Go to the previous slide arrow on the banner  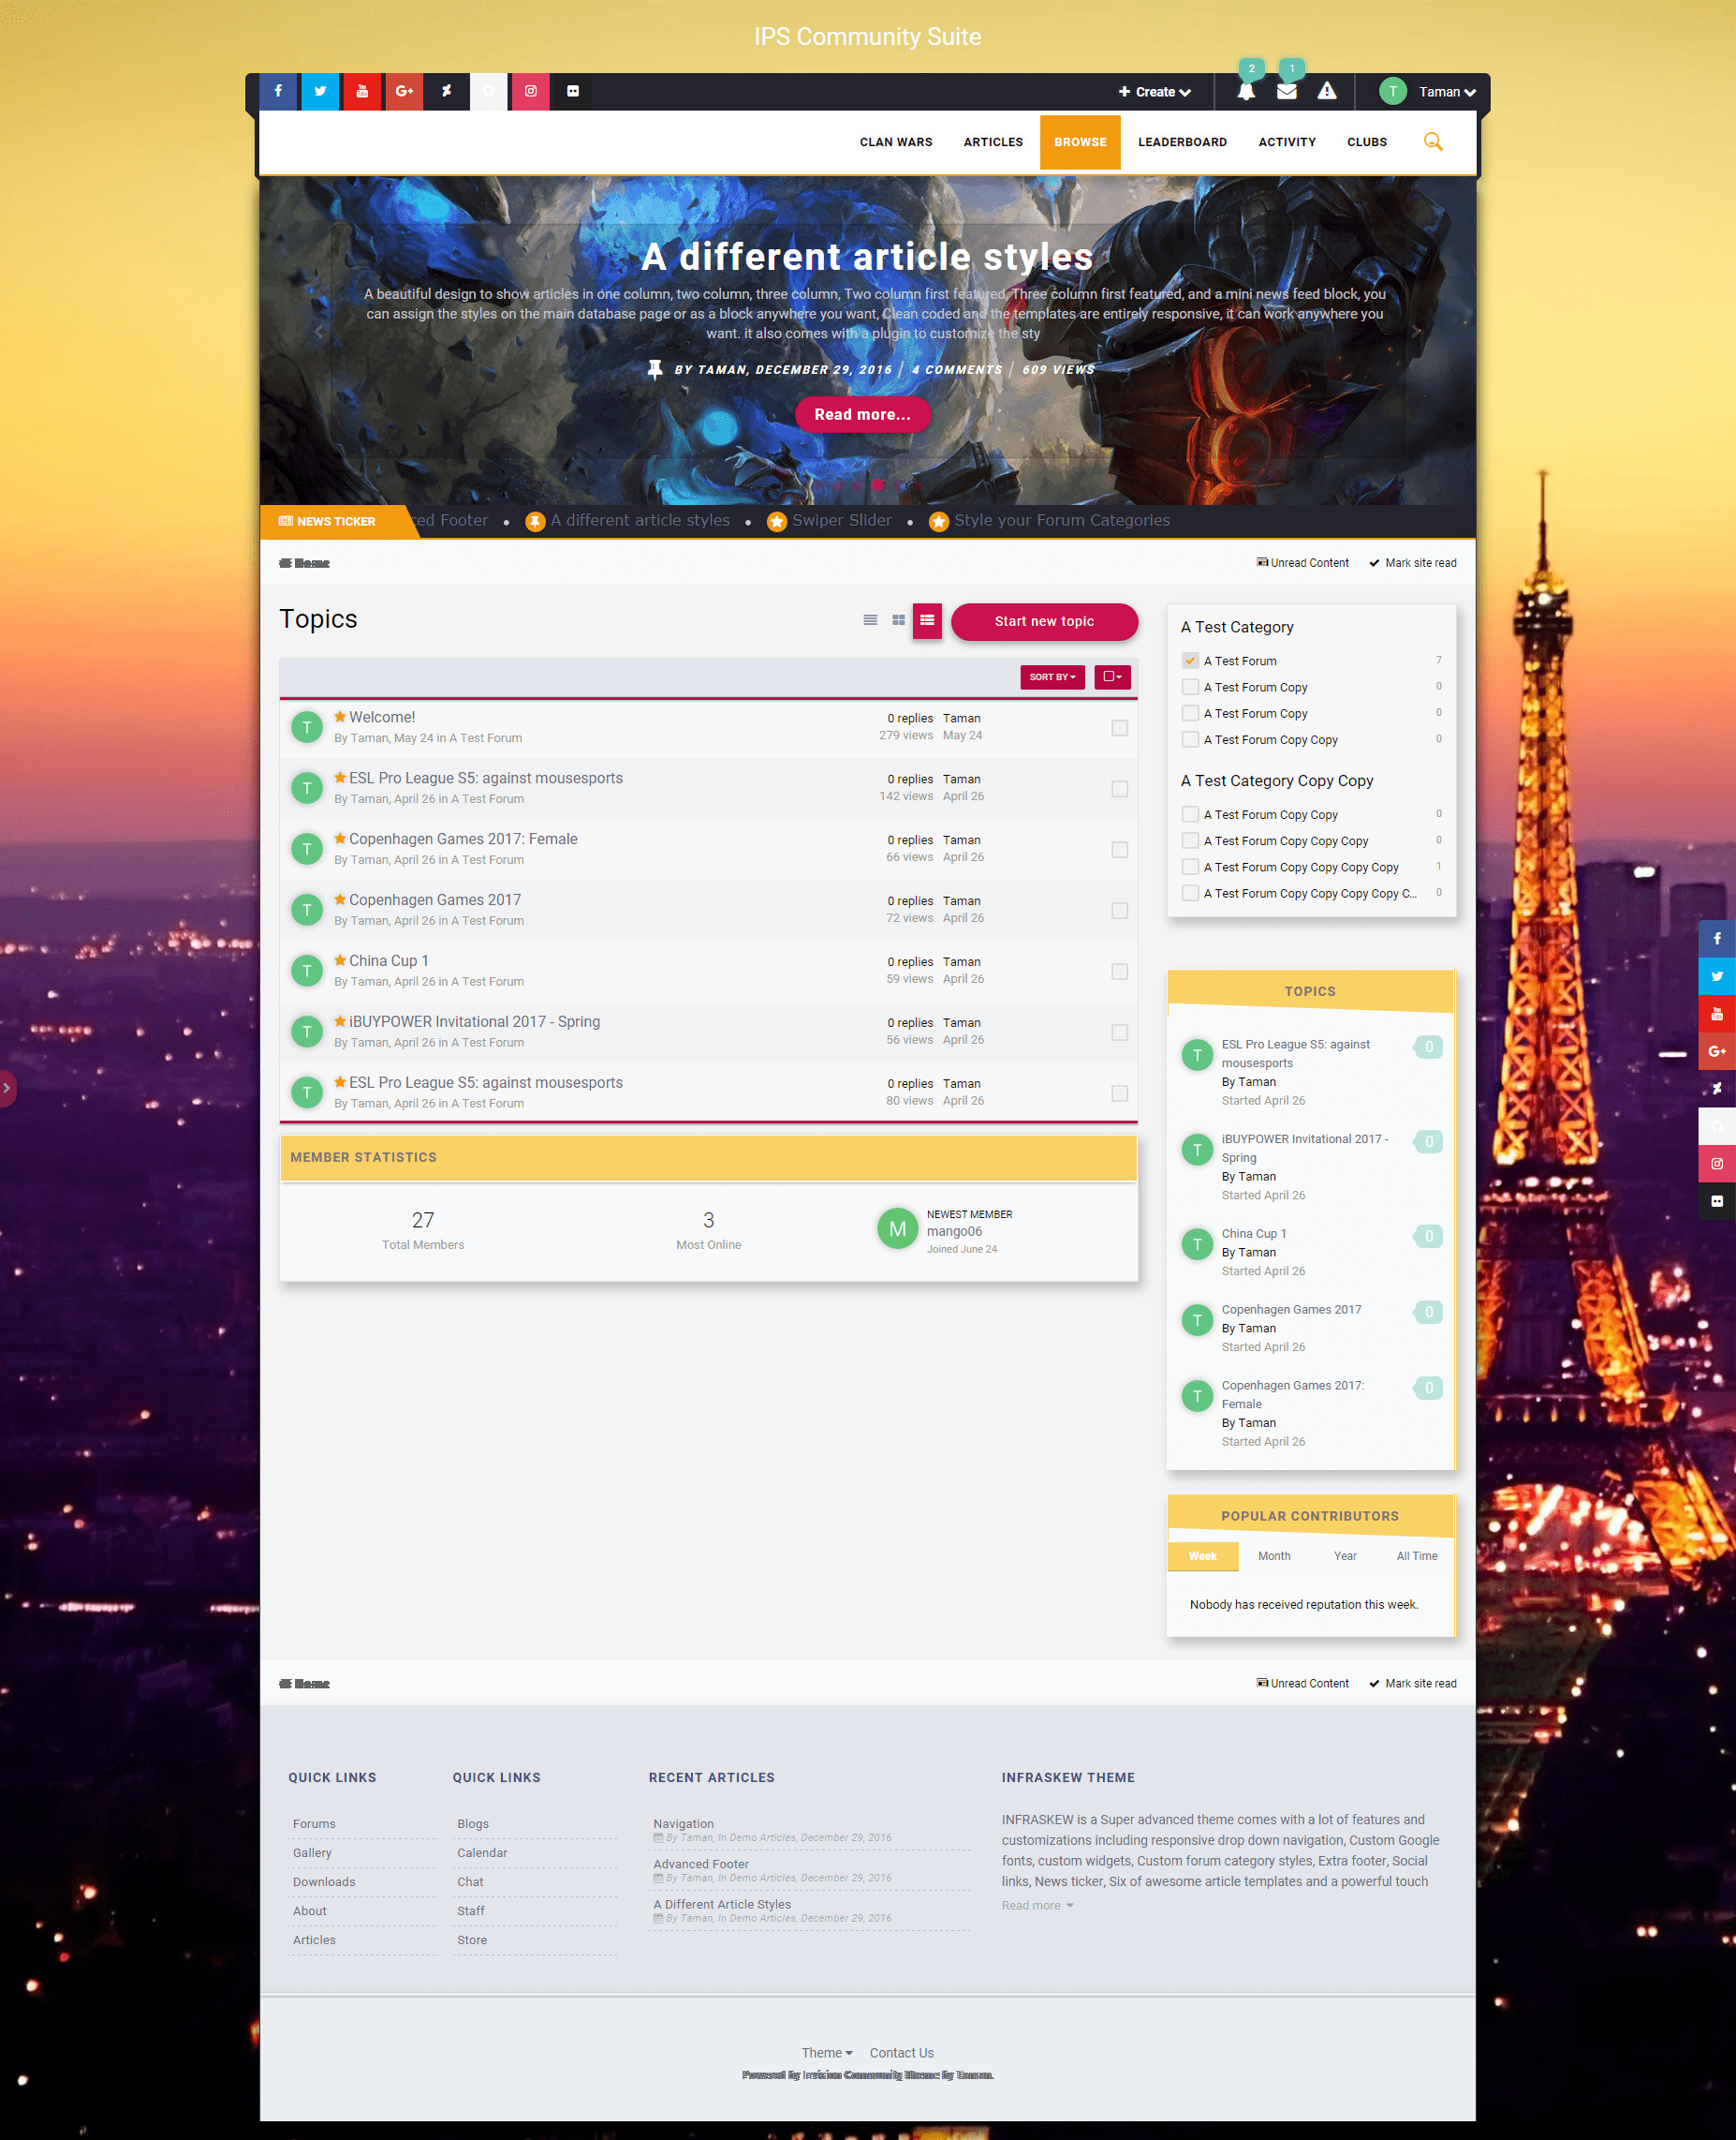pyautogui.click(x=319, y=330)
